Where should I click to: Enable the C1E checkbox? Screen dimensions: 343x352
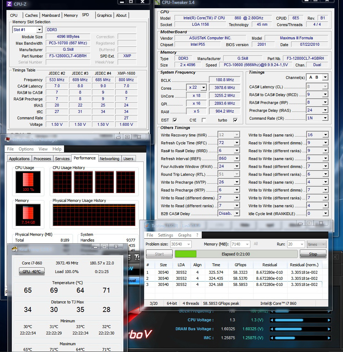[204, 120]
